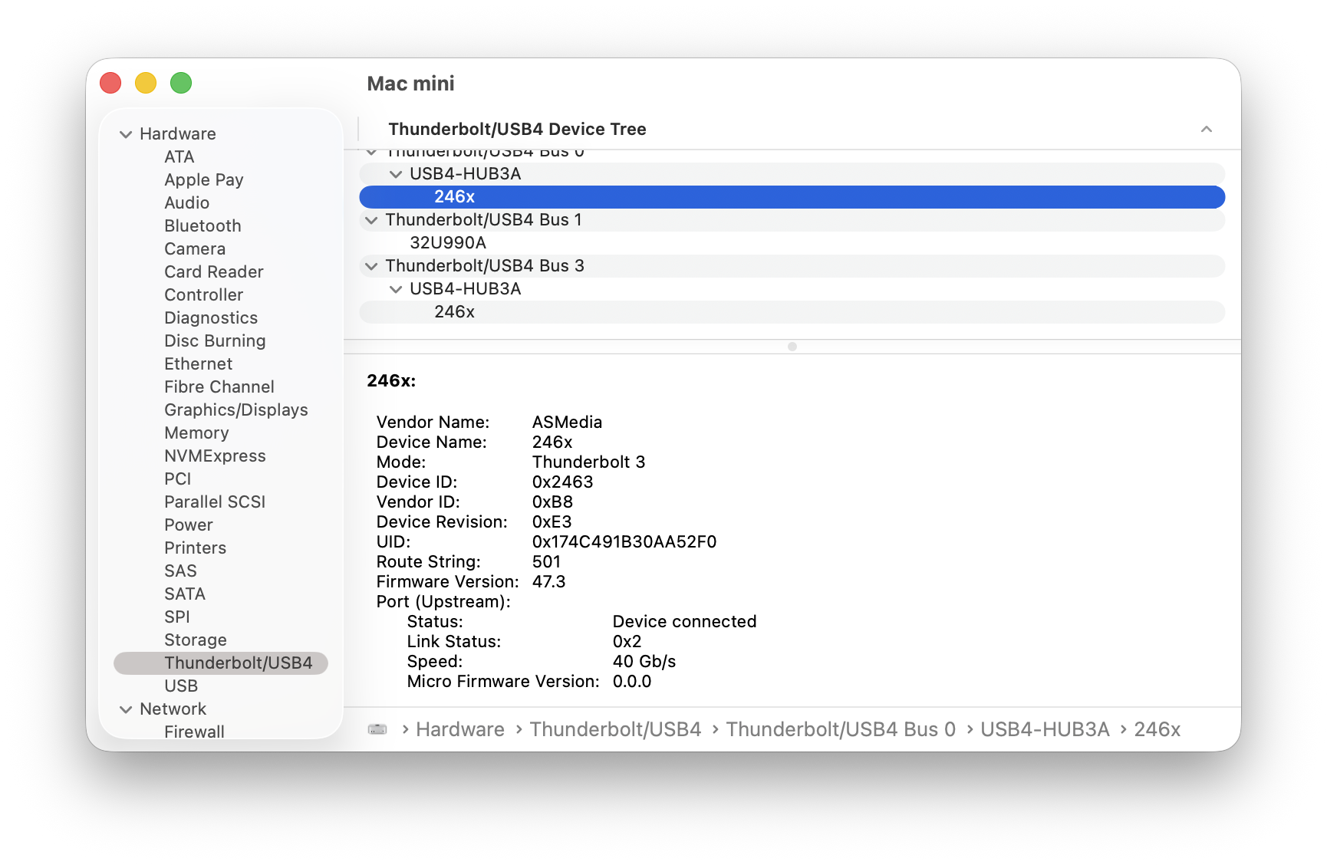Image resolution: width=1327 pixels, height=865 pixels.
Task: Select the 246x device under Bus 3
Action: click(x=453, y=312)
